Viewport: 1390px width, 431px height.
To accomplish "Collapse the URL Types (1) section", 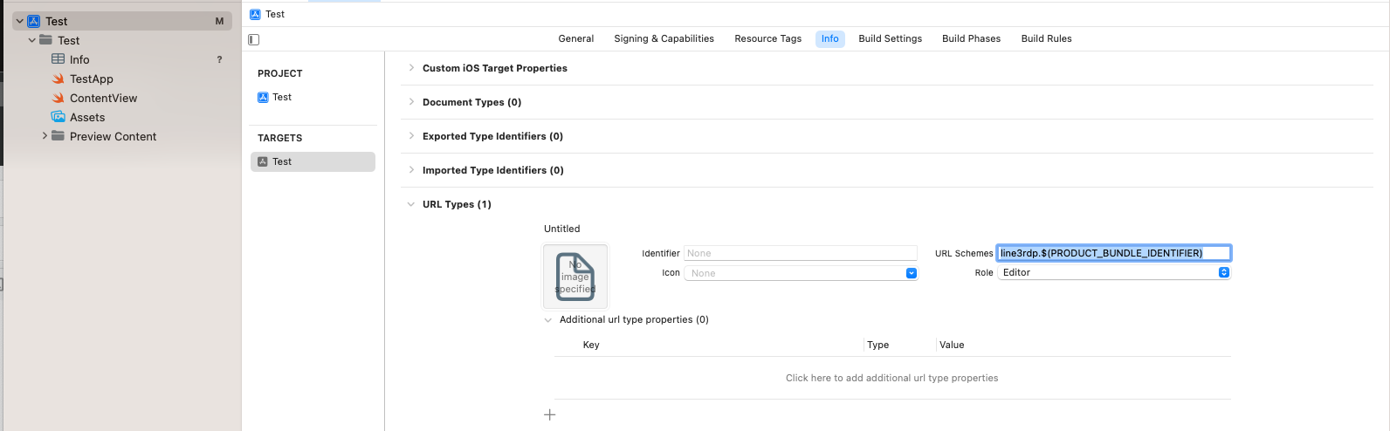I will (x=411, y=204).
